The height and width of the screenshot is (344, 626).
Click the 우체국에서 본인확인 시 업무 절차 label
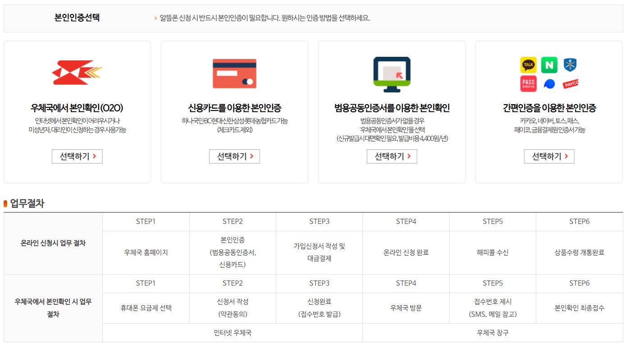coord(53,307)
